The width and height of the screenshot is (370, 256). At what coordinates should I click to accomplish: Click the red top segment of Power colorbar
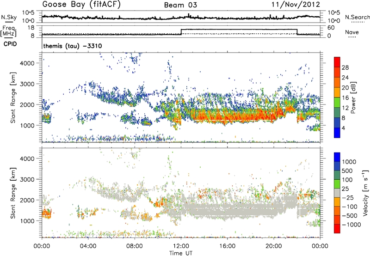click(x=337, y=62)
